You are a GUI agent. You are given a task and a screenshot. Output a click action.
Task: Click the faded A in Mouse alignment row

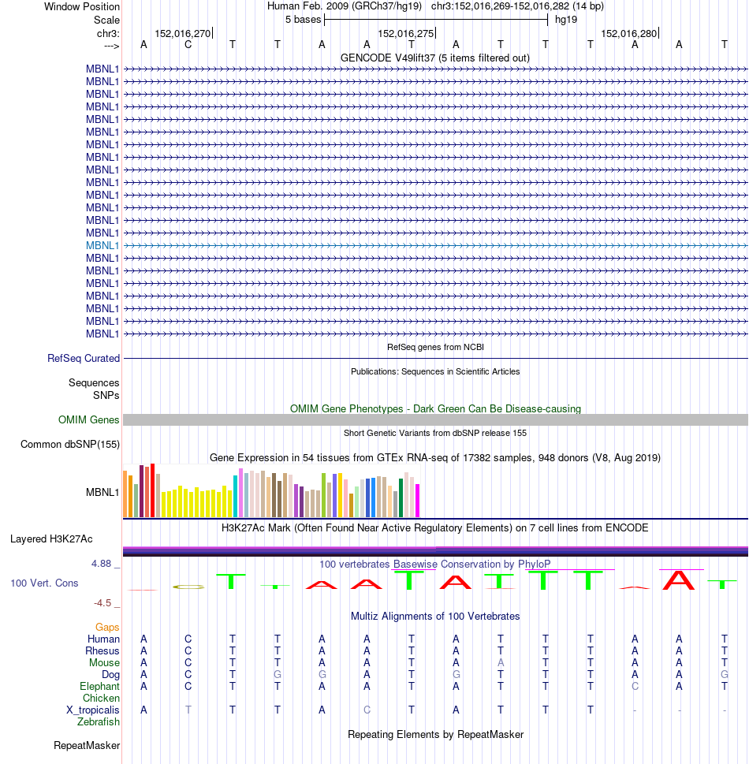point(501,662)
